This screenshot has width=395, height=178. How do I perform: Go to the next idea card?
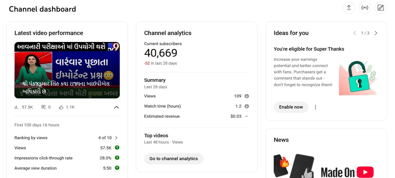(376, 33)
